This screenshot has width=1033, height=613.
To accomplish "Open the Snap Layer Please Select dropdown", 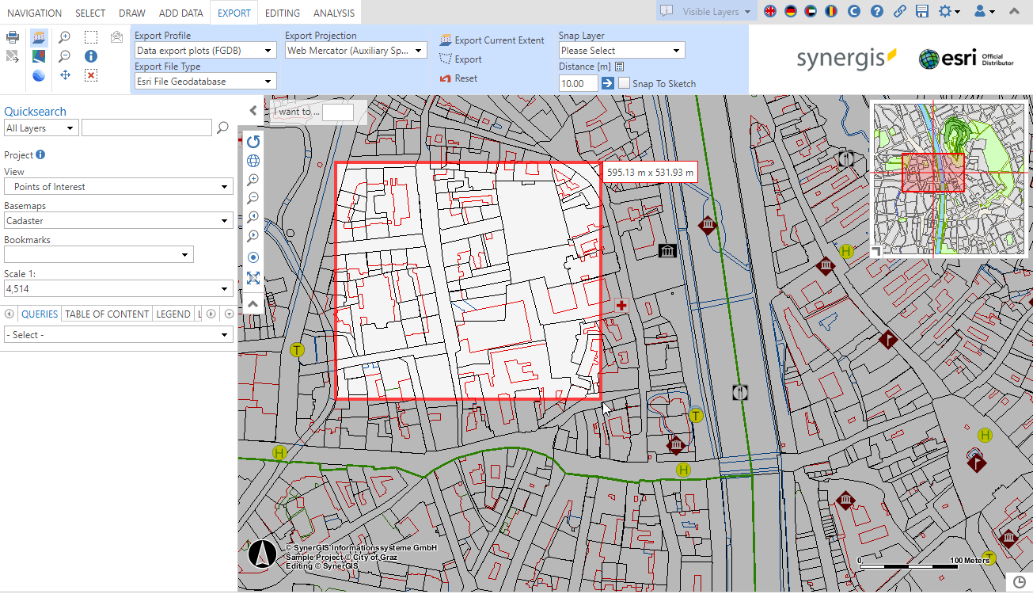I will pyautogui.click(x=621, y=49).
